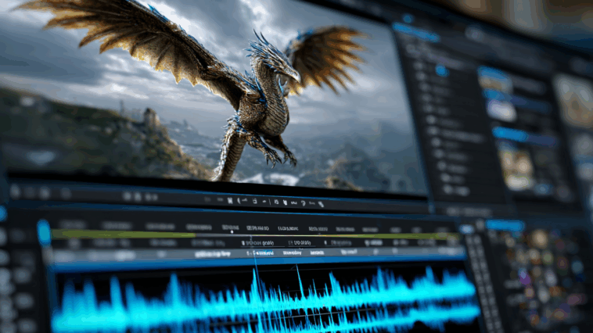The width and height of the screenshot is (593, 333).
Task: Select the blue highlighted row in the media column
Action: [524, 136]
